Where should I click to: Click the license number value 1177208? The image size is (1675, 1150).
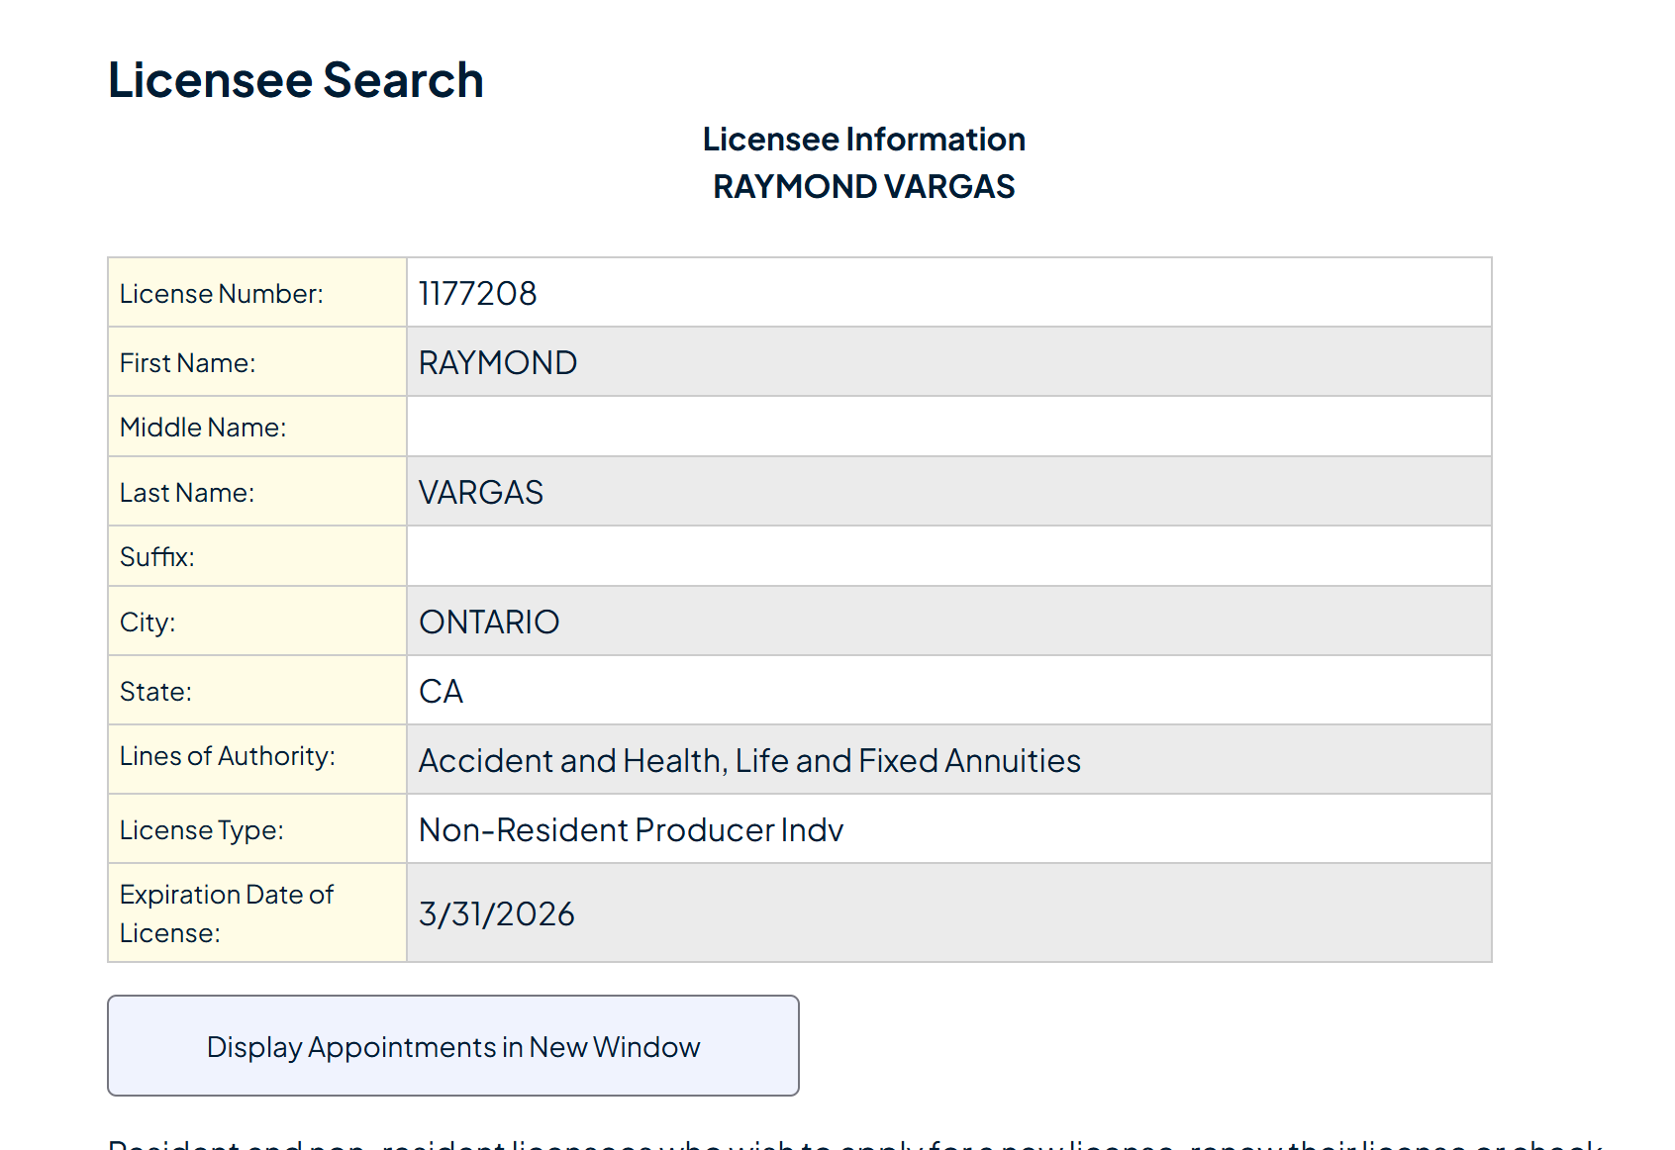click(x=477, y=294)
